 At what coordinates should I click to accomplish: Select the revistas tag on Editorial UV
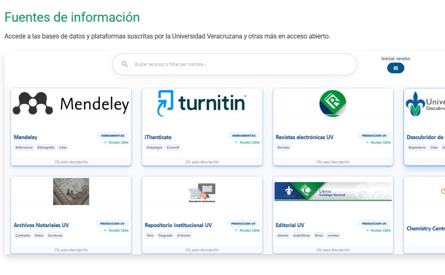pos(333,236)
